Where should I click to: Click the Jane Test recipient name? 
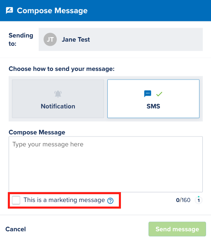tap(76, 40)
